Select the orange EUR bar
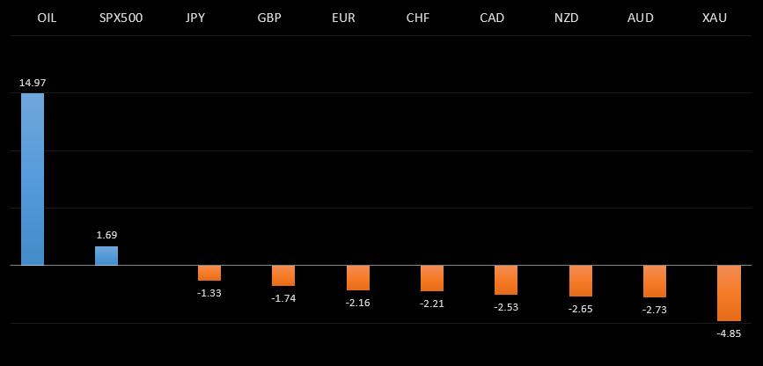 point(358,278)
